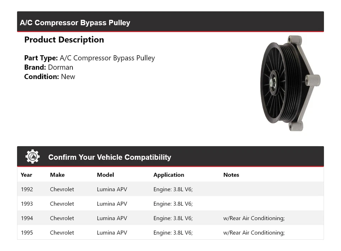This screenshot has width=341, height=251.
Task: Click the 1993 year cell
Action: tap(27, 204)
